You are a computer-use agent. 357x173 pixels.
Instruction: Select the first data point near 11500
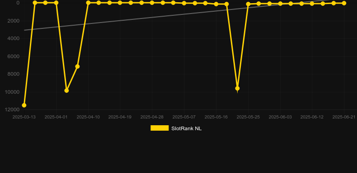(24, 105)
